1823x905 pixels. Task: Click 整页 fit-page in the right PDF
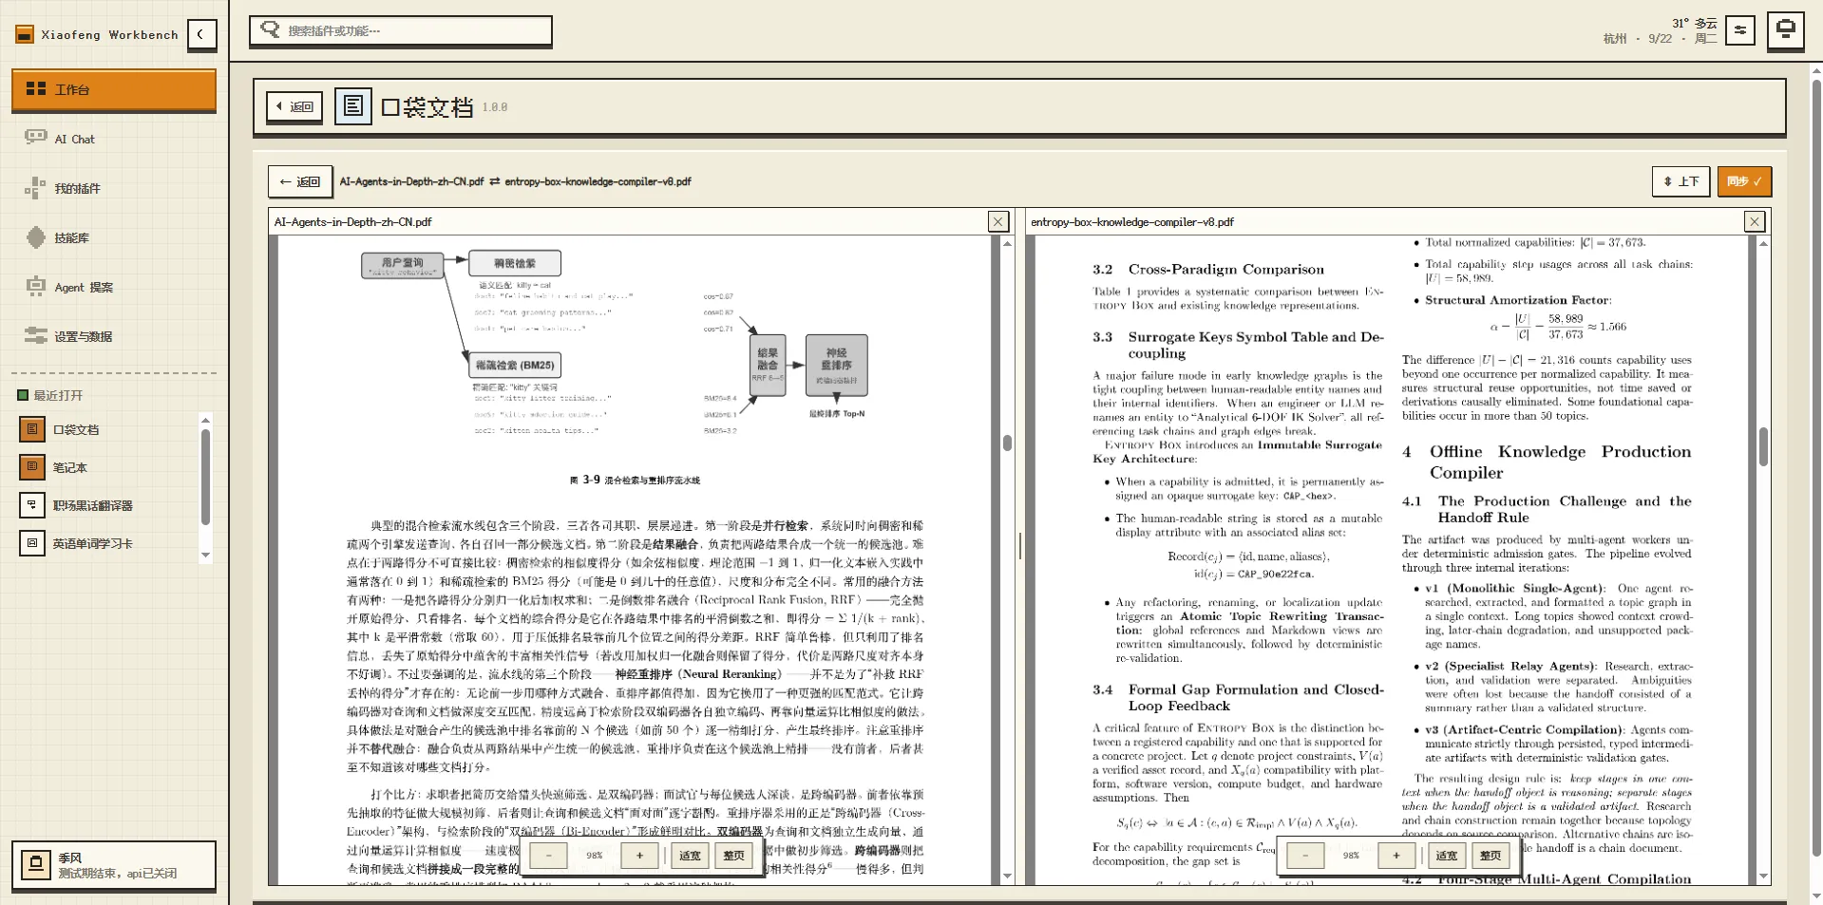[1491, 856]
